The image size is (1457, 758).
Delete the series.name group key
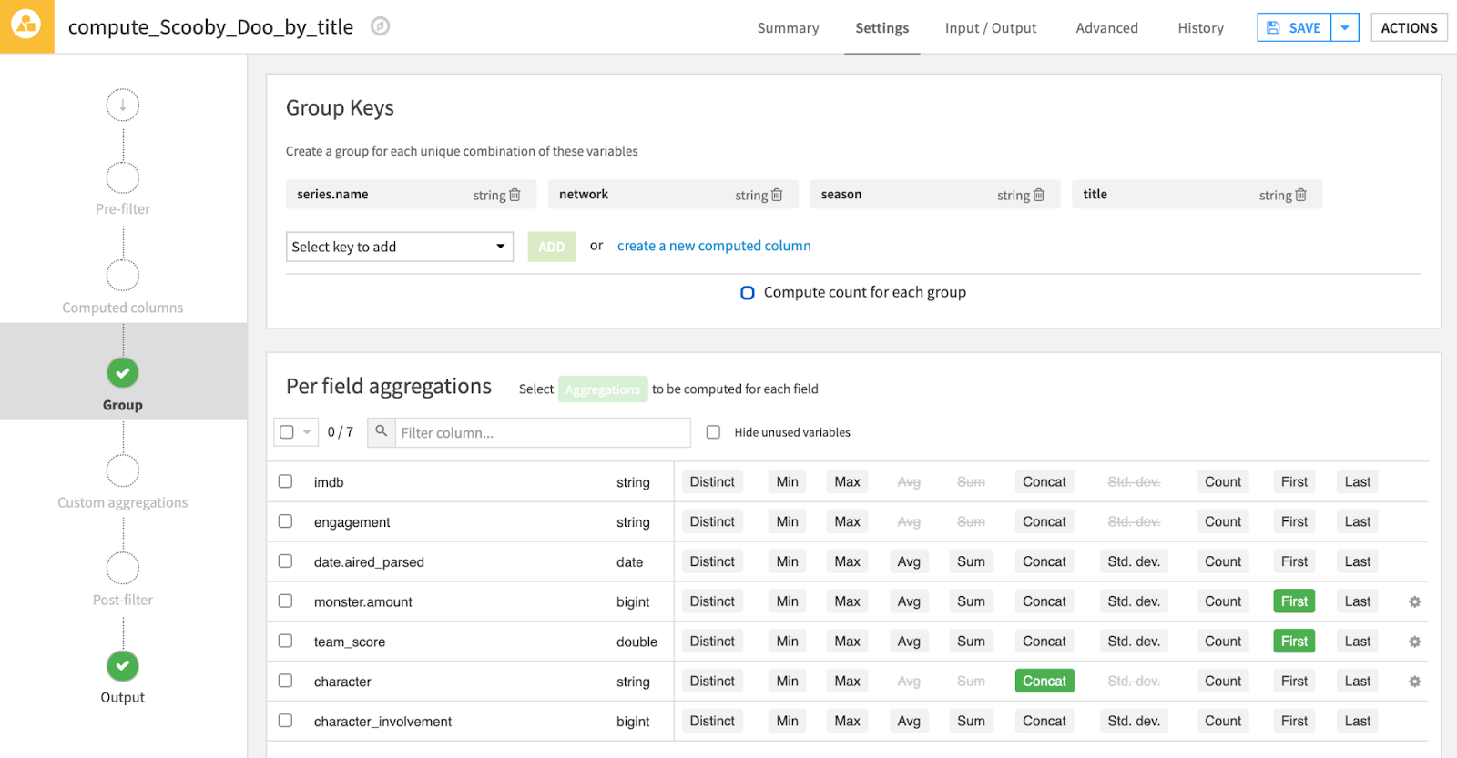[x=515, y=195]
